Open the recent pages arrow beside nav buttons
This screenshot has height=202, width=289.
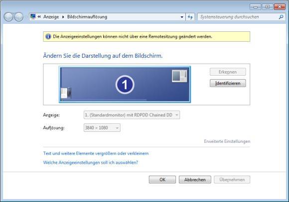[26, 17]
